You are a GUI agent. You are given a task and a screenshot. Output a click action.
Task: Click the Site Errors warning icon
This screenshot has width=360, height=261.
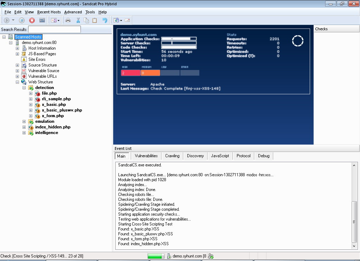(x=24, y=59)
